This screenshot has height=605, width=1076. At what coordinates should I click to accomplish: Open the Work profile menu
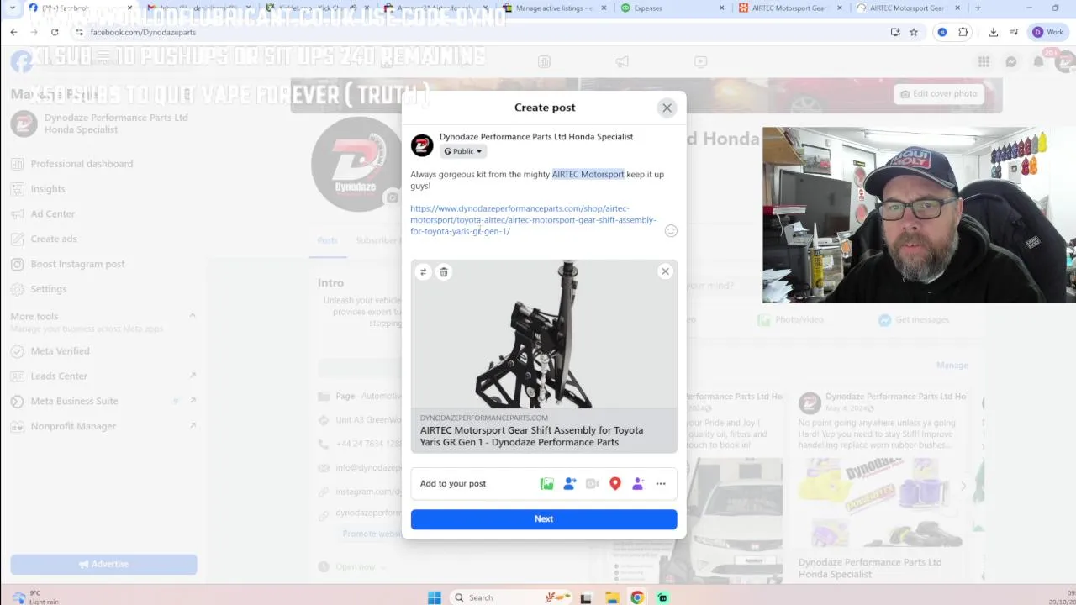coord(1047,32)
